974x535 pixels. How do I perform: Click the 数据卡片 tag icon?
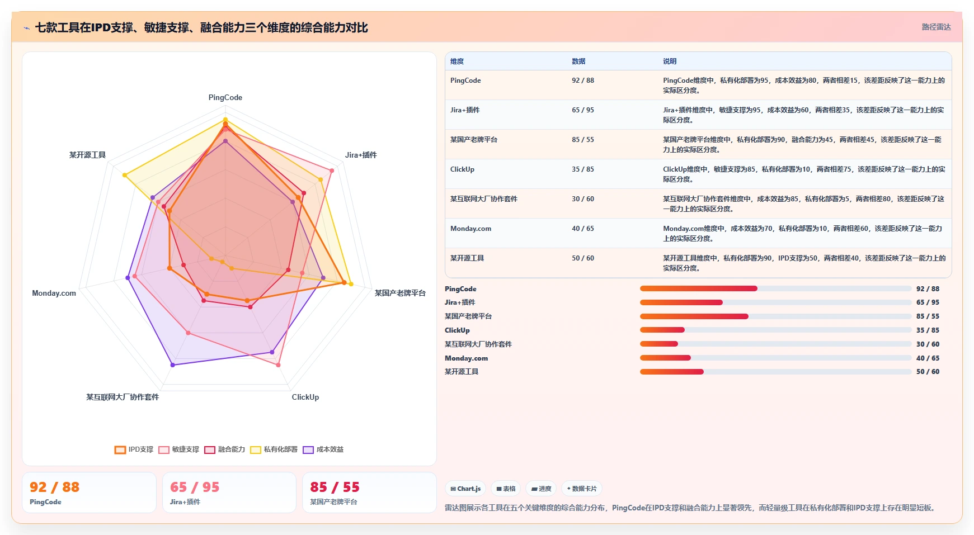[569, 489]
